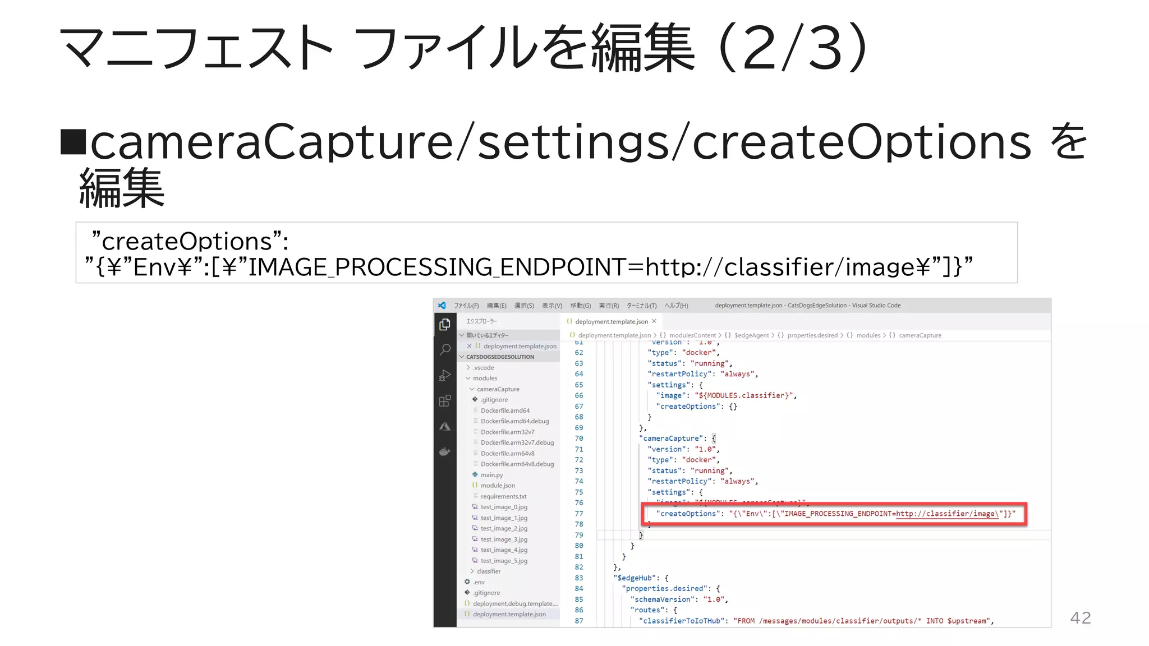The height and width of the screenshot is (646, 1149).
Task: Click the "$edgeHub" key on line 83
Action: [635, 578]
